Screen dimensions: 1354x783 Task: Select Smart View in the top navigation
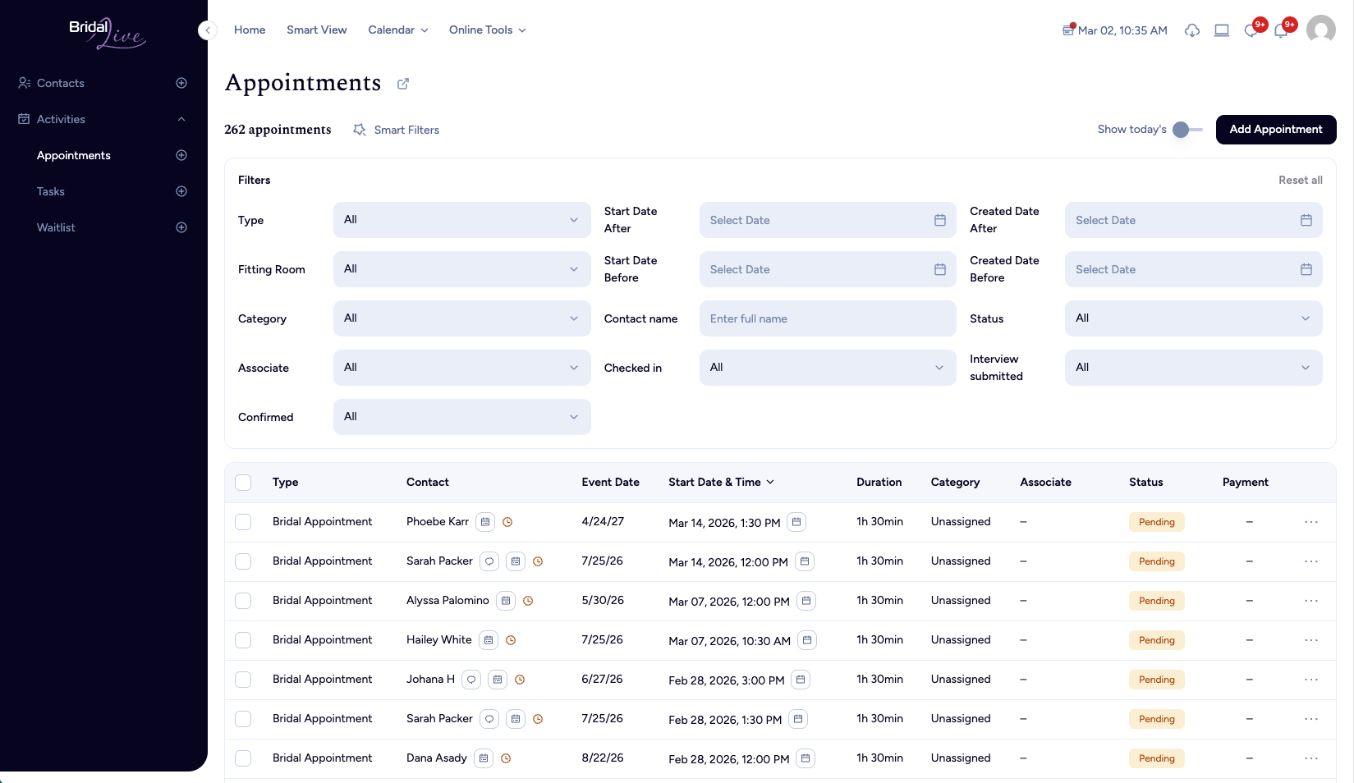tap(317, 30)
